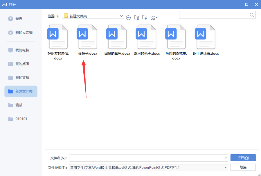The height and width of the screenshot is (176, 261).
Task: Click the WPS logo in title bar
Action: point(4,4)
